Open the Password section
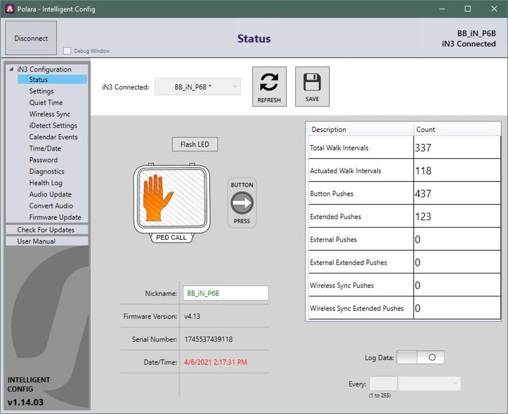The image size is (508, 414). click(44, 160)
